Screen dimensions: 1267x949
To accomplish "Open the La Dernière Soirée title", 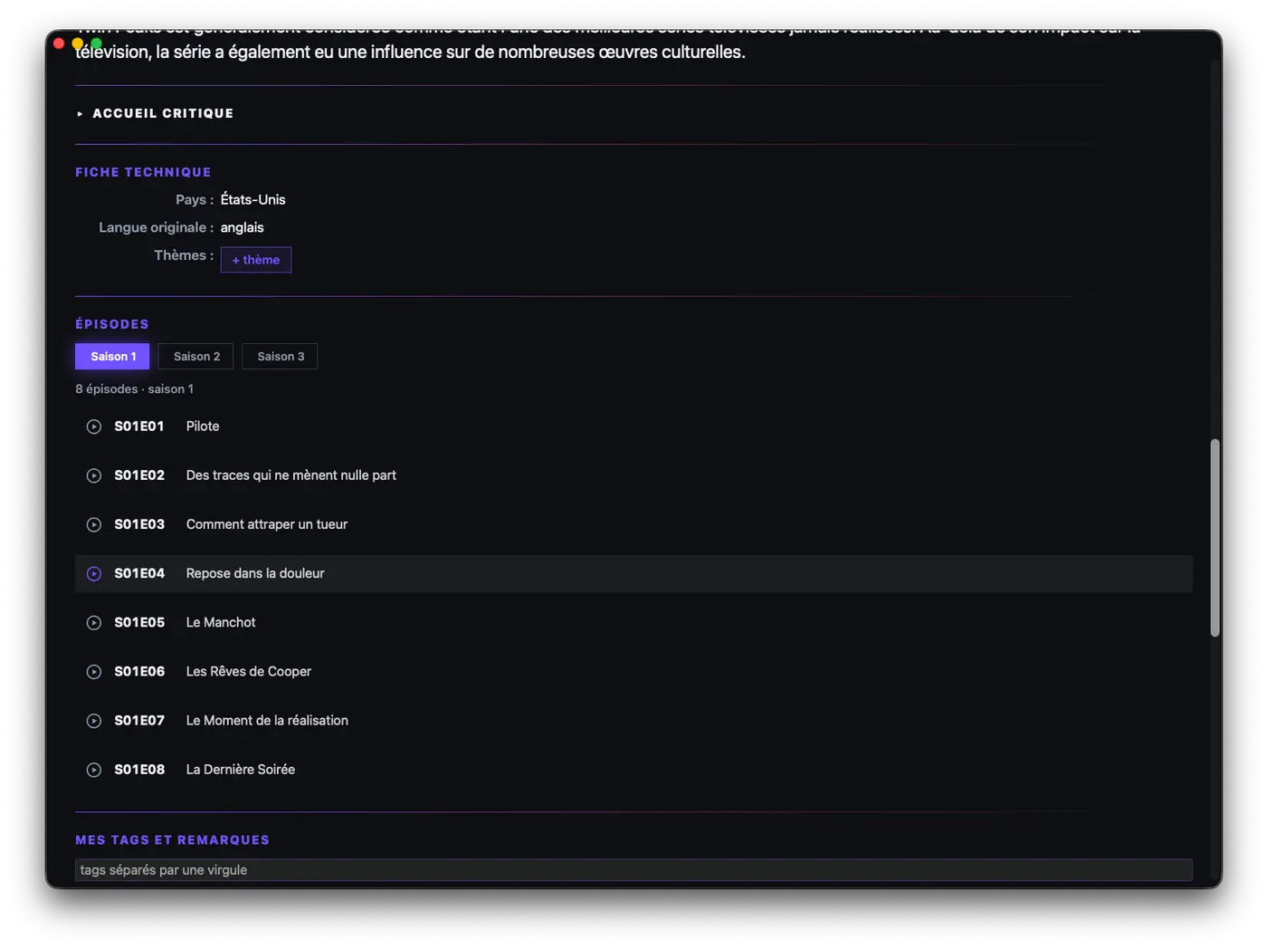I will click(x=241, y=770).
